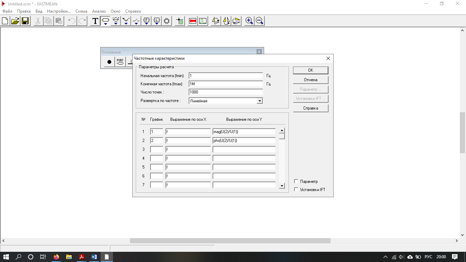Screen dimensions: 466x262
Task: Open the transistor tool dropdown arrow
Action: tap(126, 24)
